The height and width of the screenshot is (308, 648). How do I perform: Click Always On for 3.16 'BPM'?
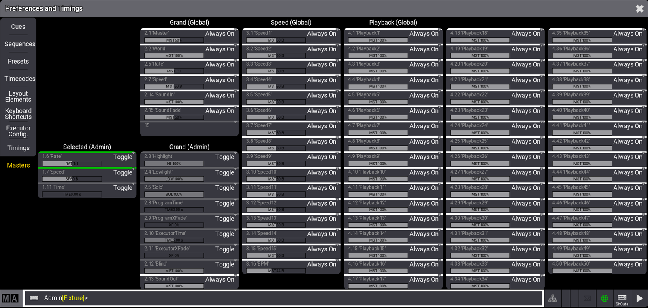tap(322, 264)
